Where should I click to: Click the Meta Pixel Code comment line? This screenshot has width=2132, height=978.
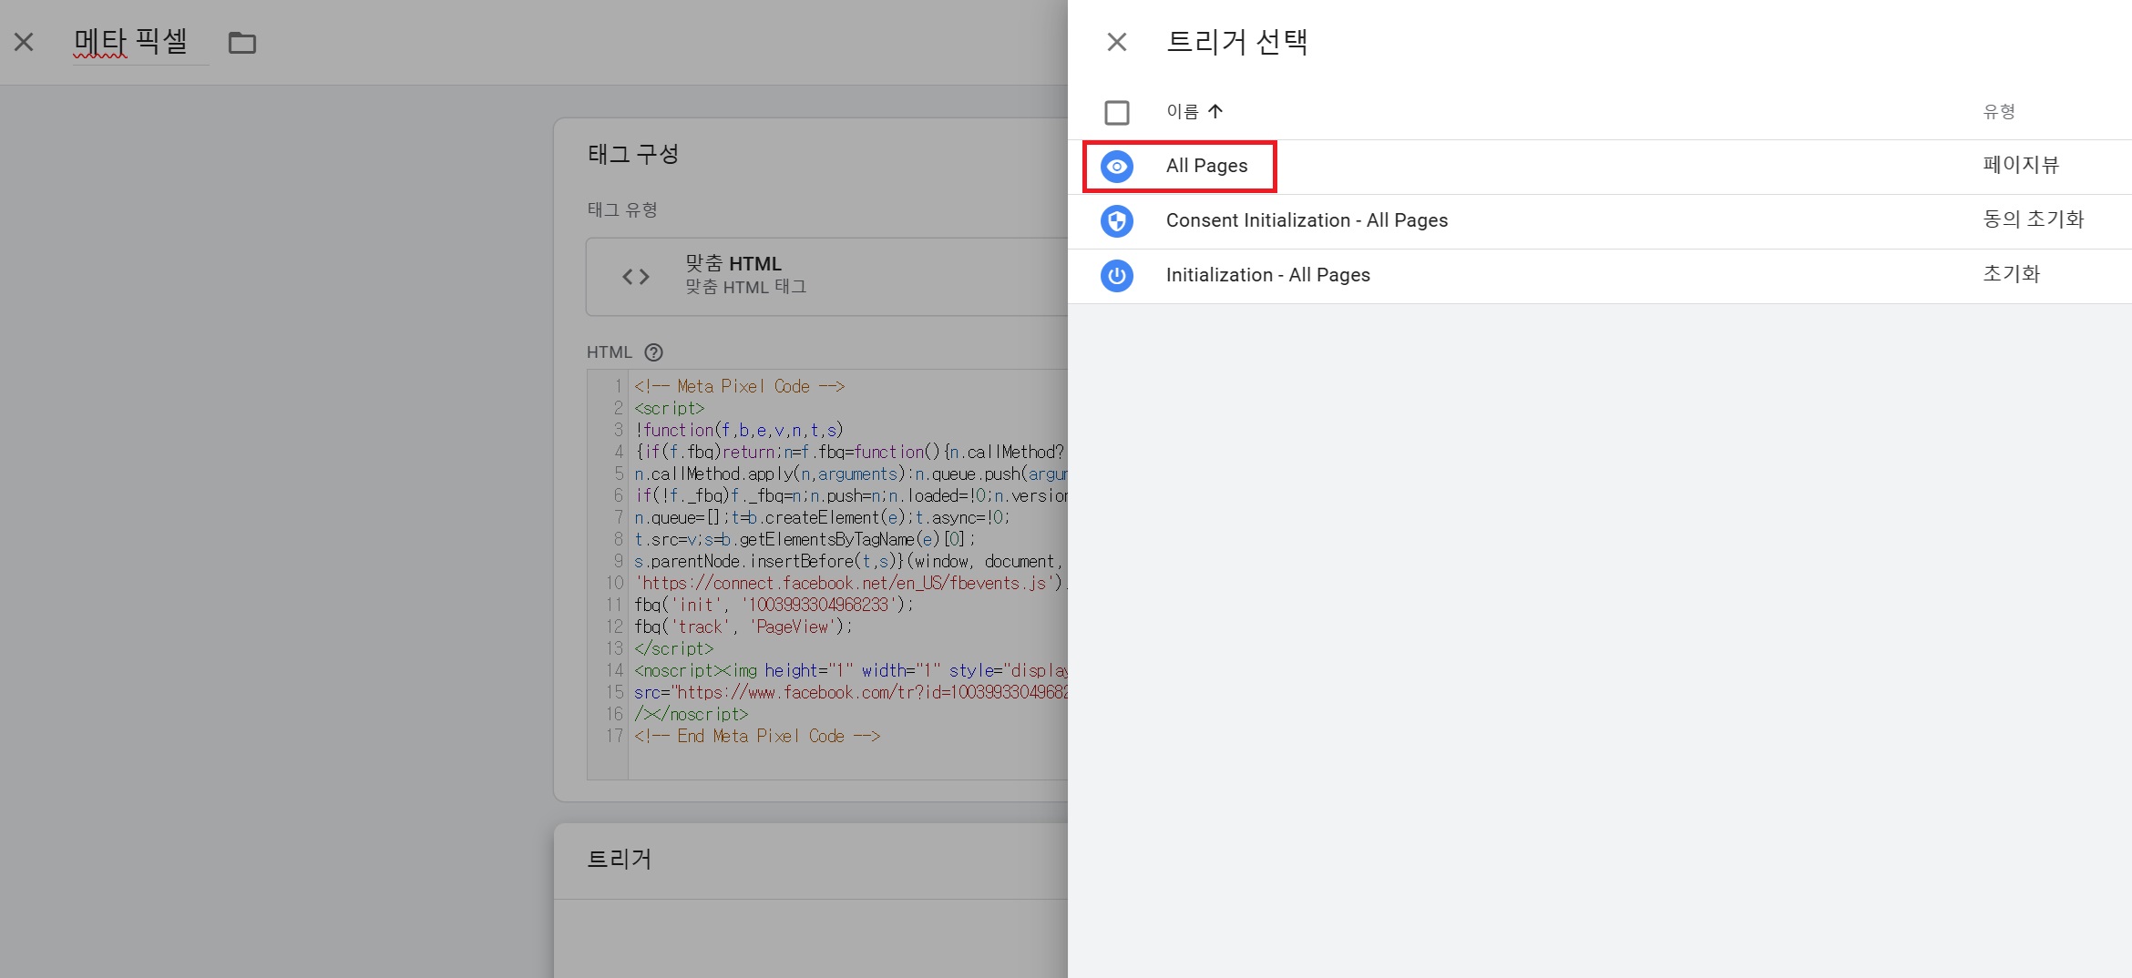point(740,386)
